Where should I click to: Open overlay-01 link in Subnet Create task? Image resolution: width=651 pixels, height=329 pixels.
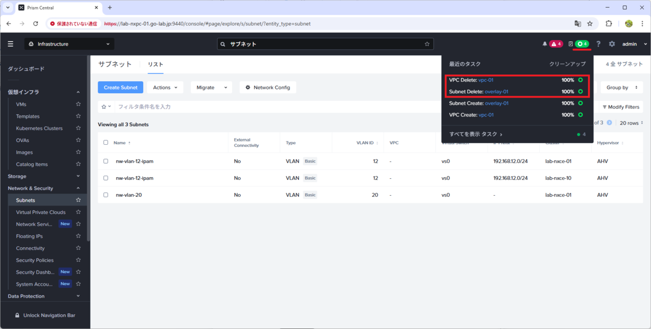496,103
